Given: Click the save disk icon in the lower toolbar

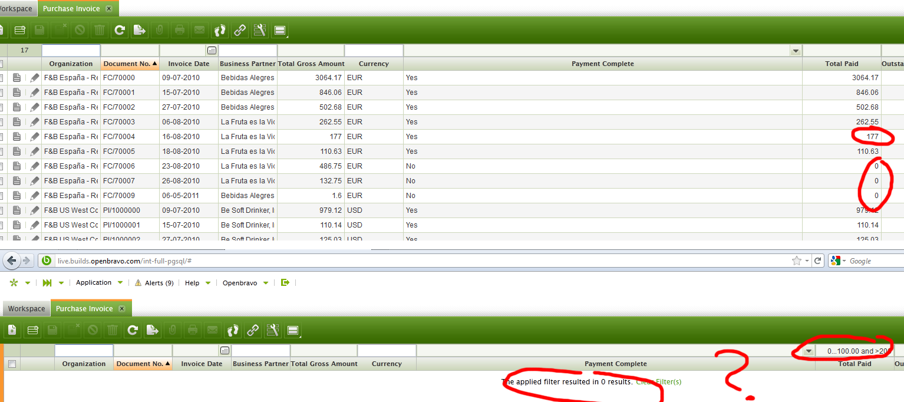Looking at the screenshot, I should (53, 330).
